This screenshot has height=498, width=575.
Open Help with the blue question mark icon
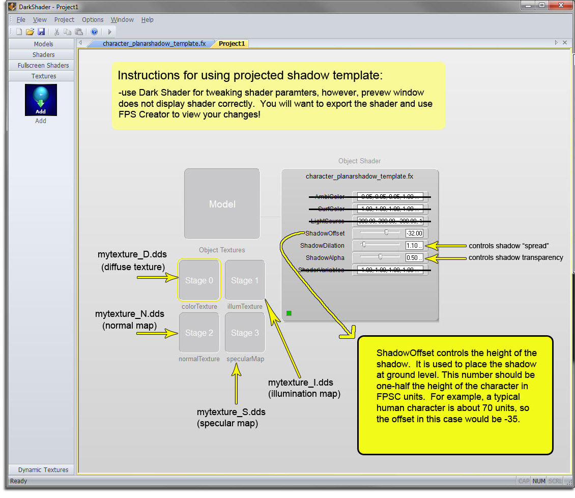[x=94, y=32]
